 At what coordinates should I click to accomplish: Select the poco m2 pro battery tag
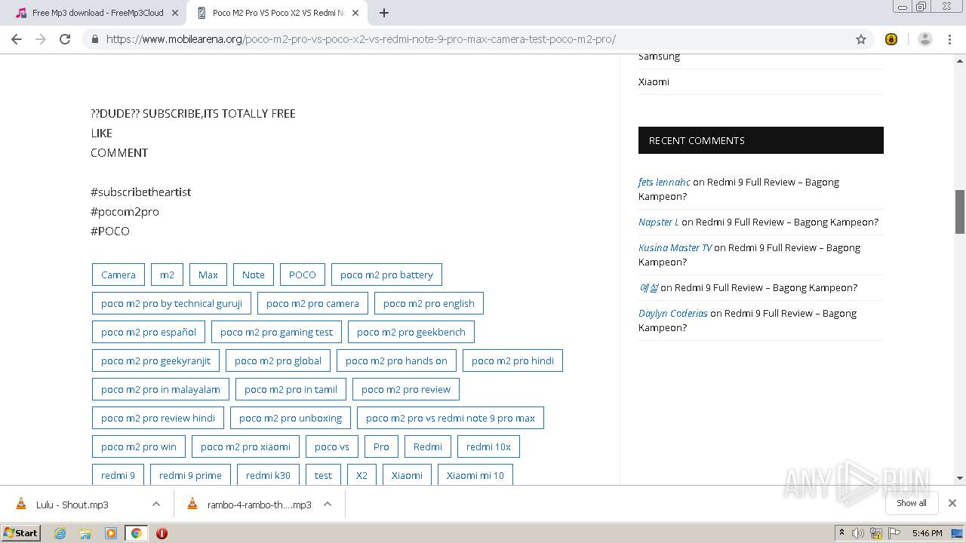click(x=386, y=275)
